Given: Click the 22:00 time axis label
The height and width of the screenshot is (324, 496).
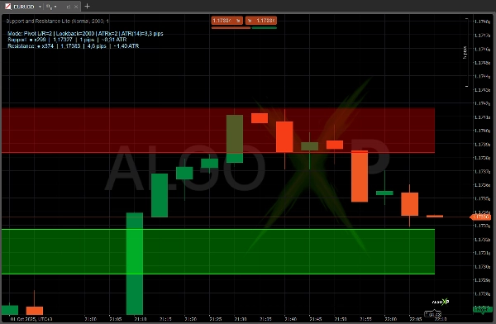Looking at the screenshot, I should [x=390, y=319].
